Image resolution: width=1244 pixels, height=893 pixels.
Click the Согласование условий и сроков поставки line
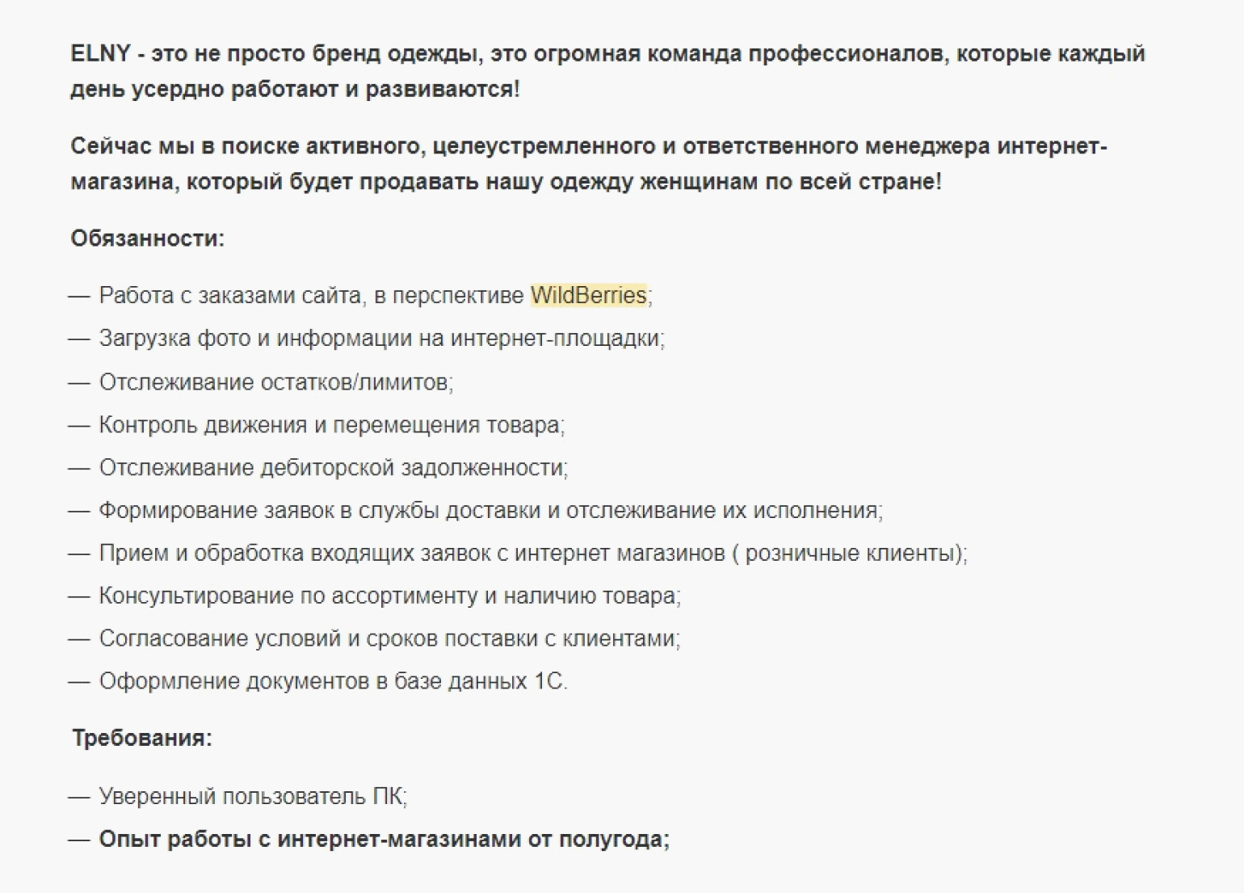(x=389, y=639)
